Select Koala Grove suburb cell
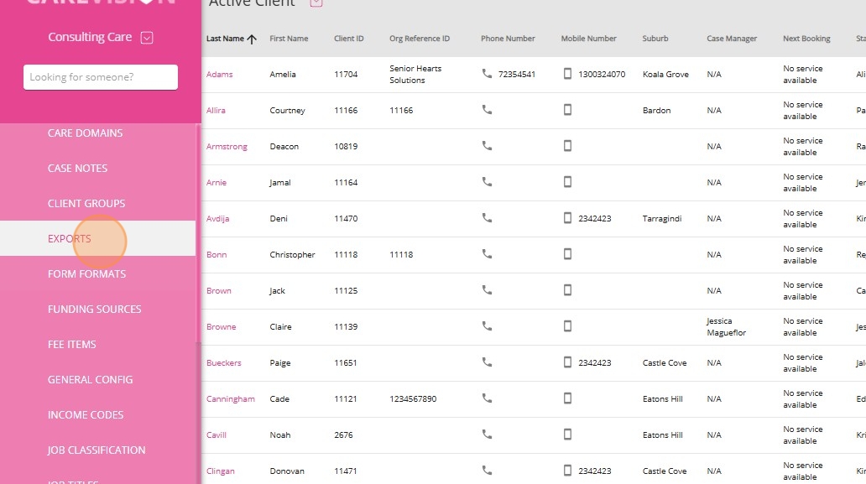Image resolution: width=866 pixels, height=484 pixels. 665,74
